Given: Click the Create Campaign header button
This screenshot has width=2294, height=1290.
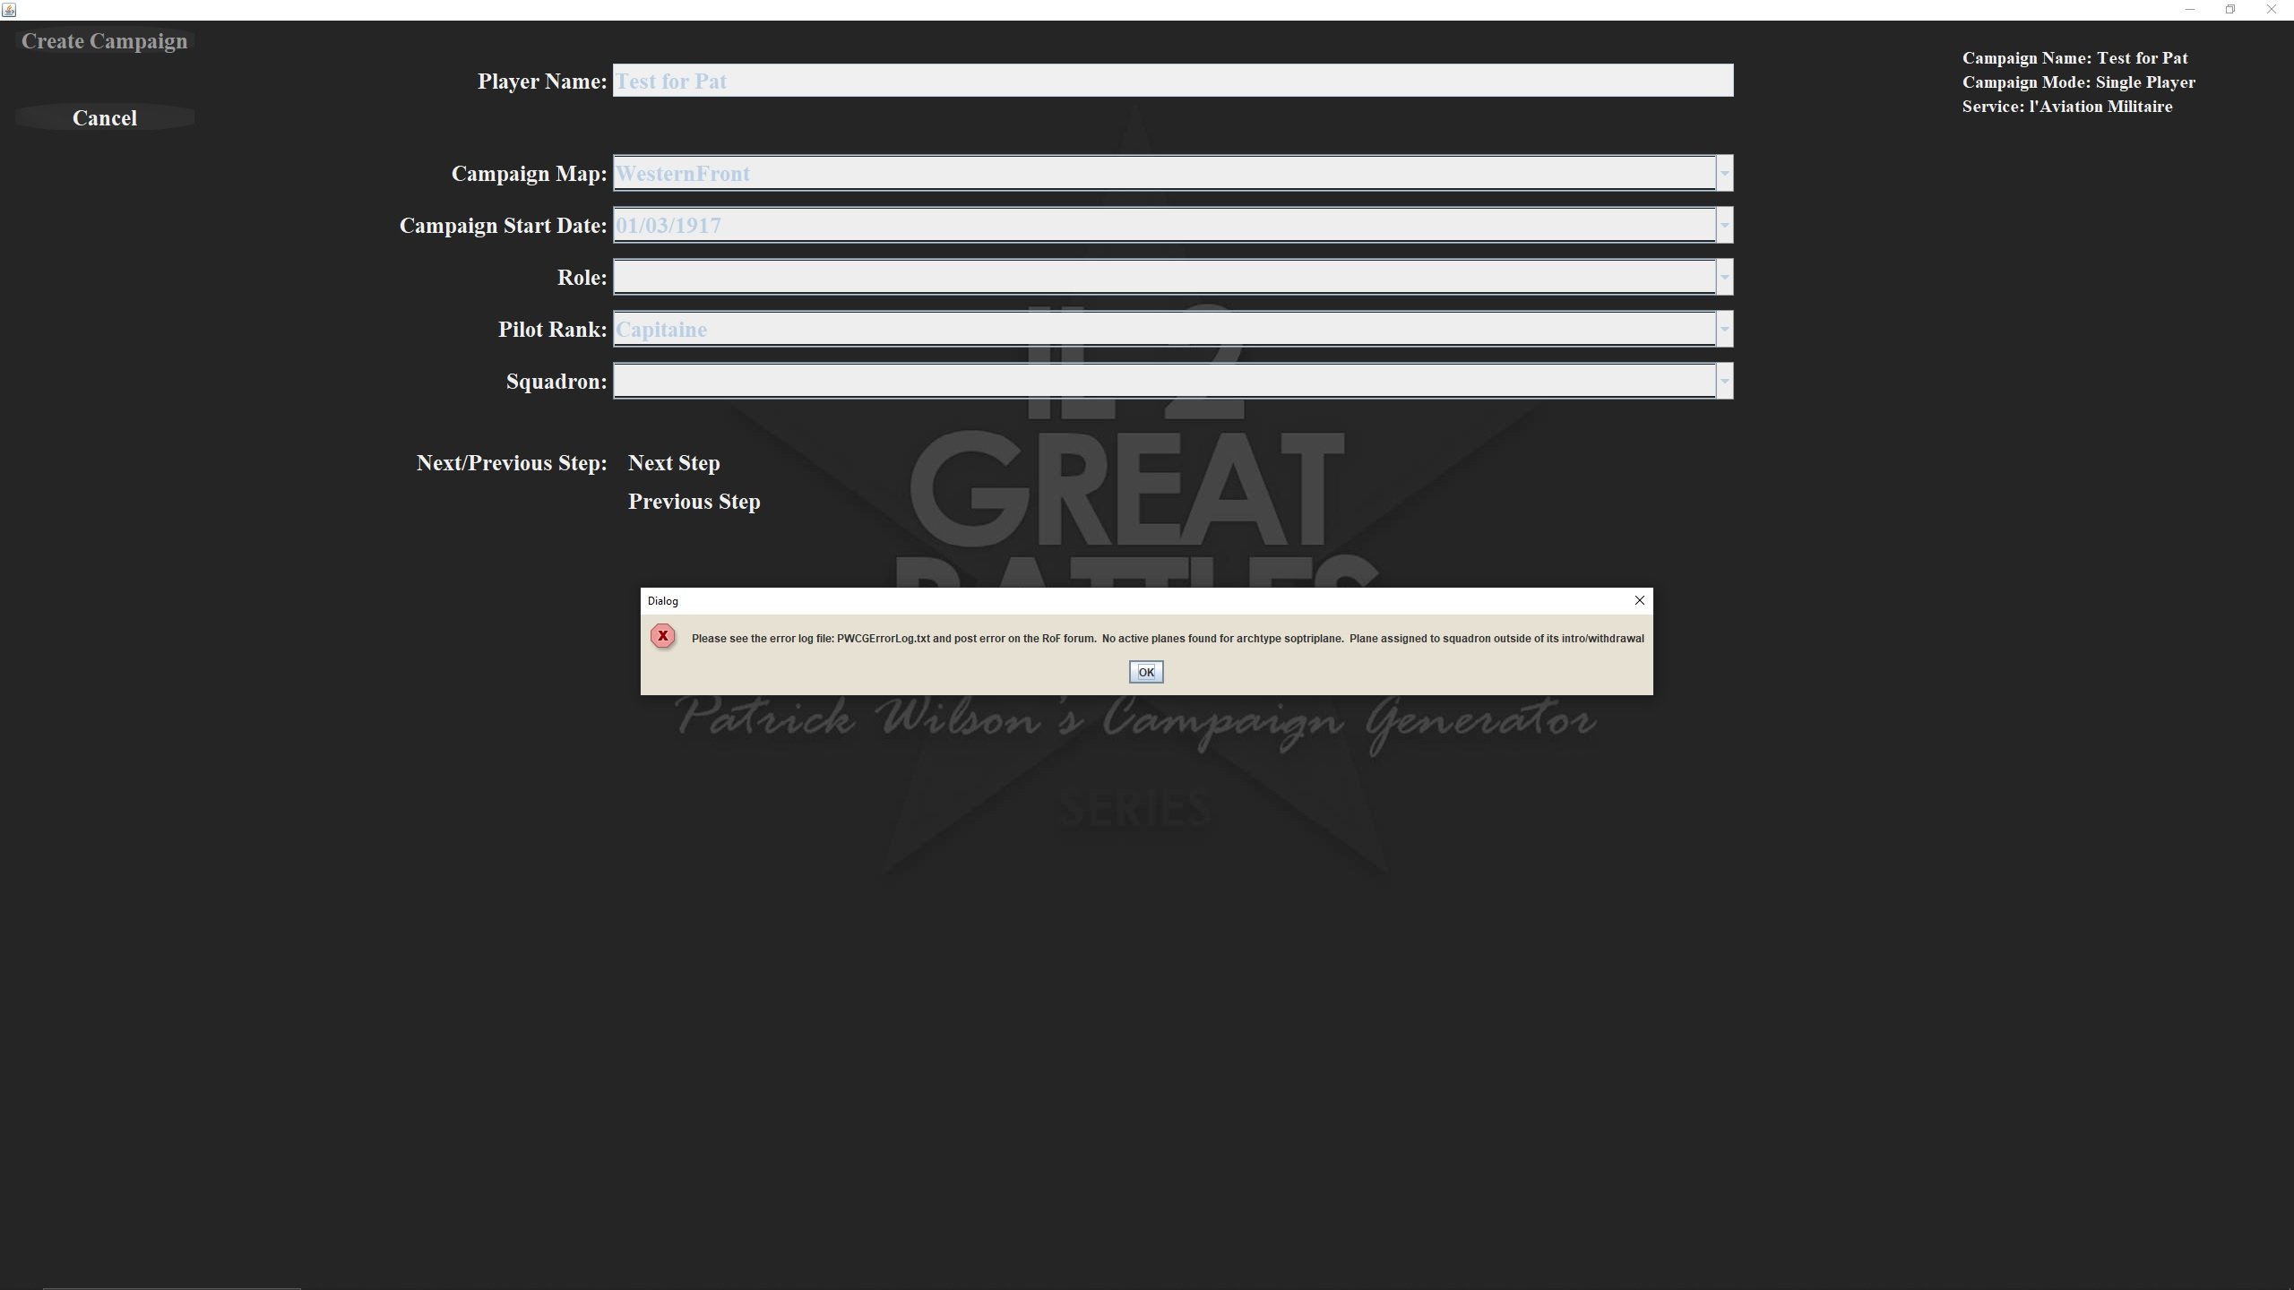Looking at the screenshot, I should click(x=104, y=41).
